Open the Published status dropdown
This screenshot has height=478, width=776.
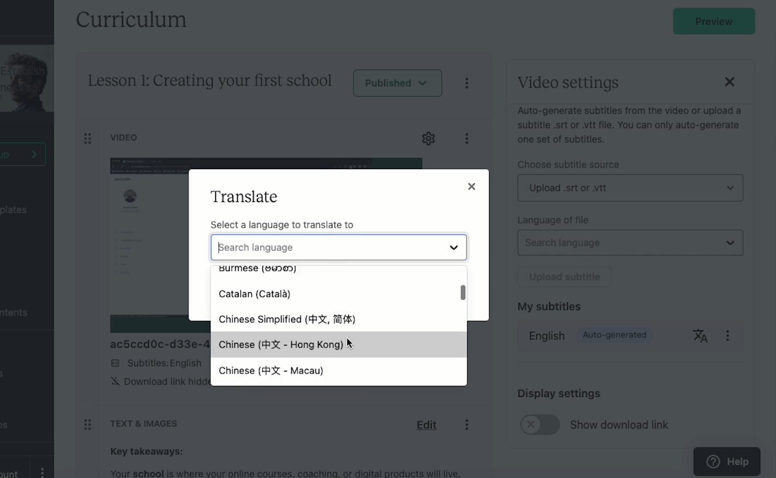(398, 83)
